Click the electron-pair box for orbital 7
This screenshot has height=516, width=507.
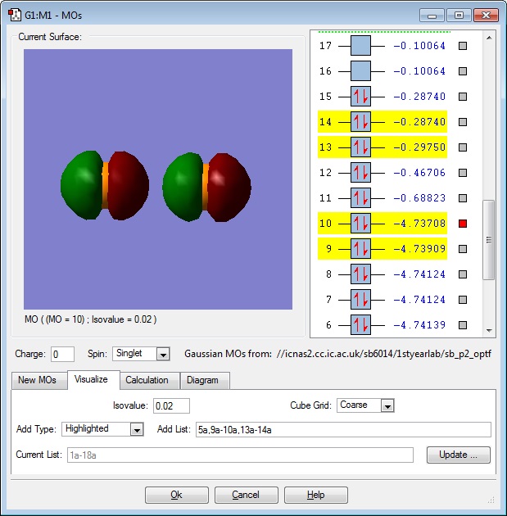click(x=360, y=300)
